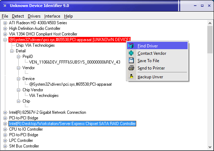Click the vertical scrollbar thumb
This screenshot has width=214, height=151.
click(x=210, y=40)
